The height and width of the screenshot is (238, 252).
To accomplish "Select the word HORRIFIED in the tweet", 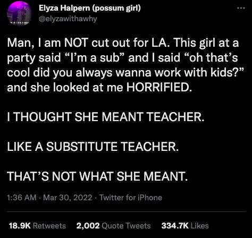I will pyautogui.click(x=159, y=87).
